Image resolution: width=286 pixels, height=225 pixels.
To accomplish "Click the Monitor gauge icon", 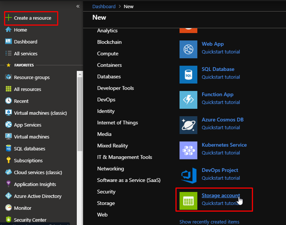I will [x=8, y=208].
